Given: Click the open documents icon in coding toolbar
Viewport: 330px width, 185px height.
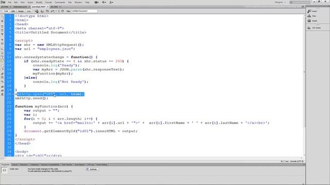Looking at the screenshot, I should click(x=2, y=17).
